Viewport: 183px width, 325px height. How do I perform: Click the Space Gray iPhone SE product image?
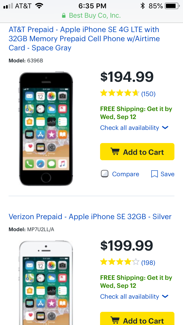(46, 129)
